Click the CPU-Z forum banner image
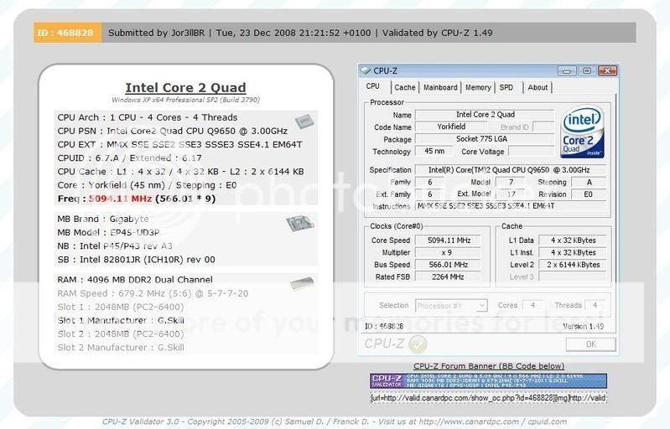This screenshot has width=670, height=429. point(488,380)
